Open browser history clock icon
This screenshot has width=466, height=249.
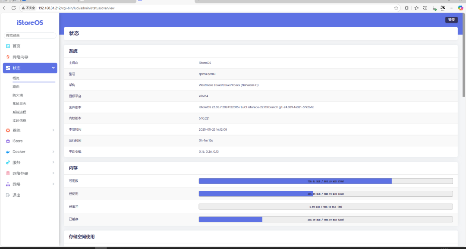point(425,8)
